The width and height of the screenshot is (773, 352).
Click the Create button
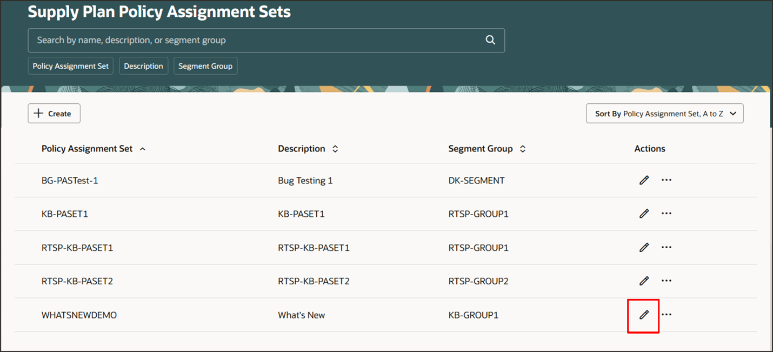pyautogui.click(x=54, y=114)
